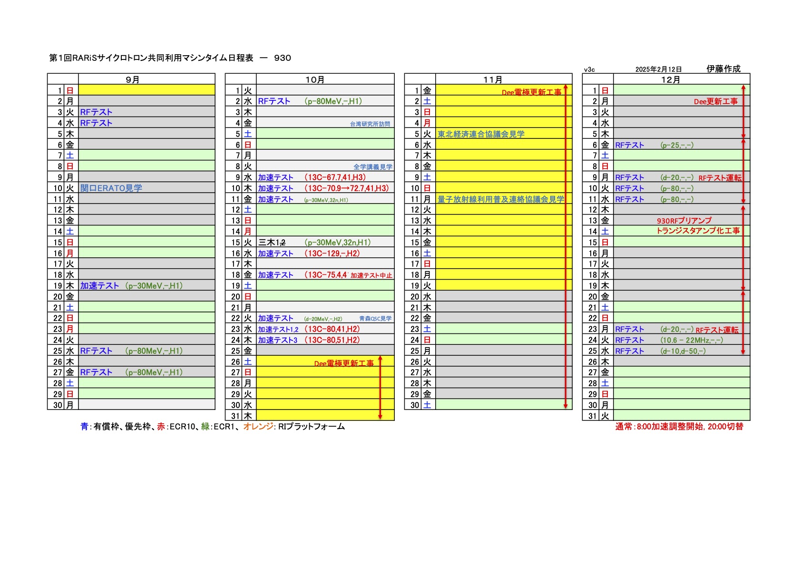801x566 pixels.
Task: Click the date 2025年2月12日
Action: coord(658,69)
